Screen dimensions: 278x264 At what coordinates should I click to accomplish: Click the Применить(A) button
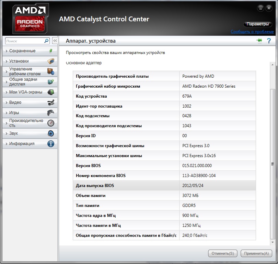pos(256,253)
